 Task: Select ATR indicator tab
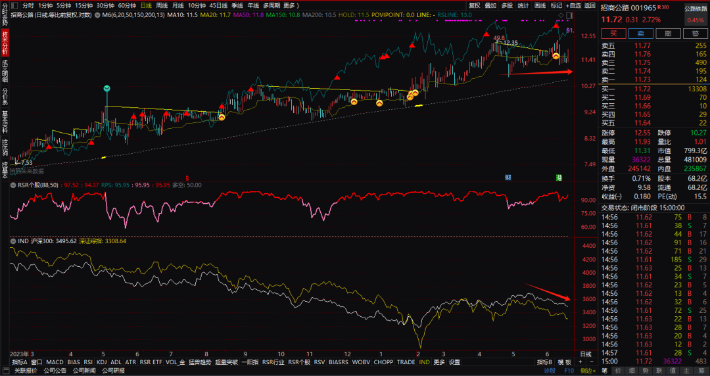pyautogui.click(x=130, y=362)
